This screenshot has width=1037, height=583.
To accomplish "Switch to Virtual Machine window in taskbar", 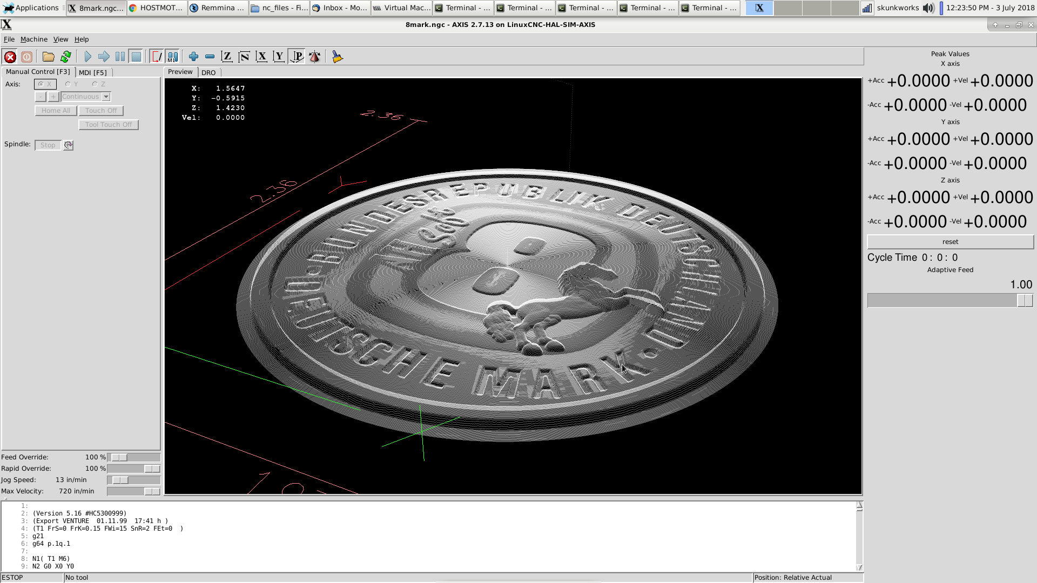I will pyautogui.click(x=402, y=8).
